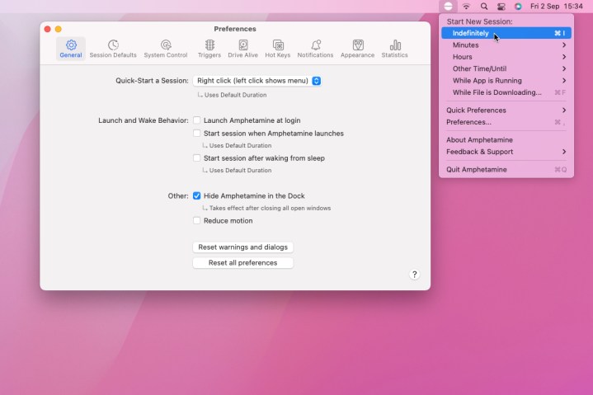Open the Drive Alive preferences tab
This screenshot has width=593, height=395.
[243, 49]
